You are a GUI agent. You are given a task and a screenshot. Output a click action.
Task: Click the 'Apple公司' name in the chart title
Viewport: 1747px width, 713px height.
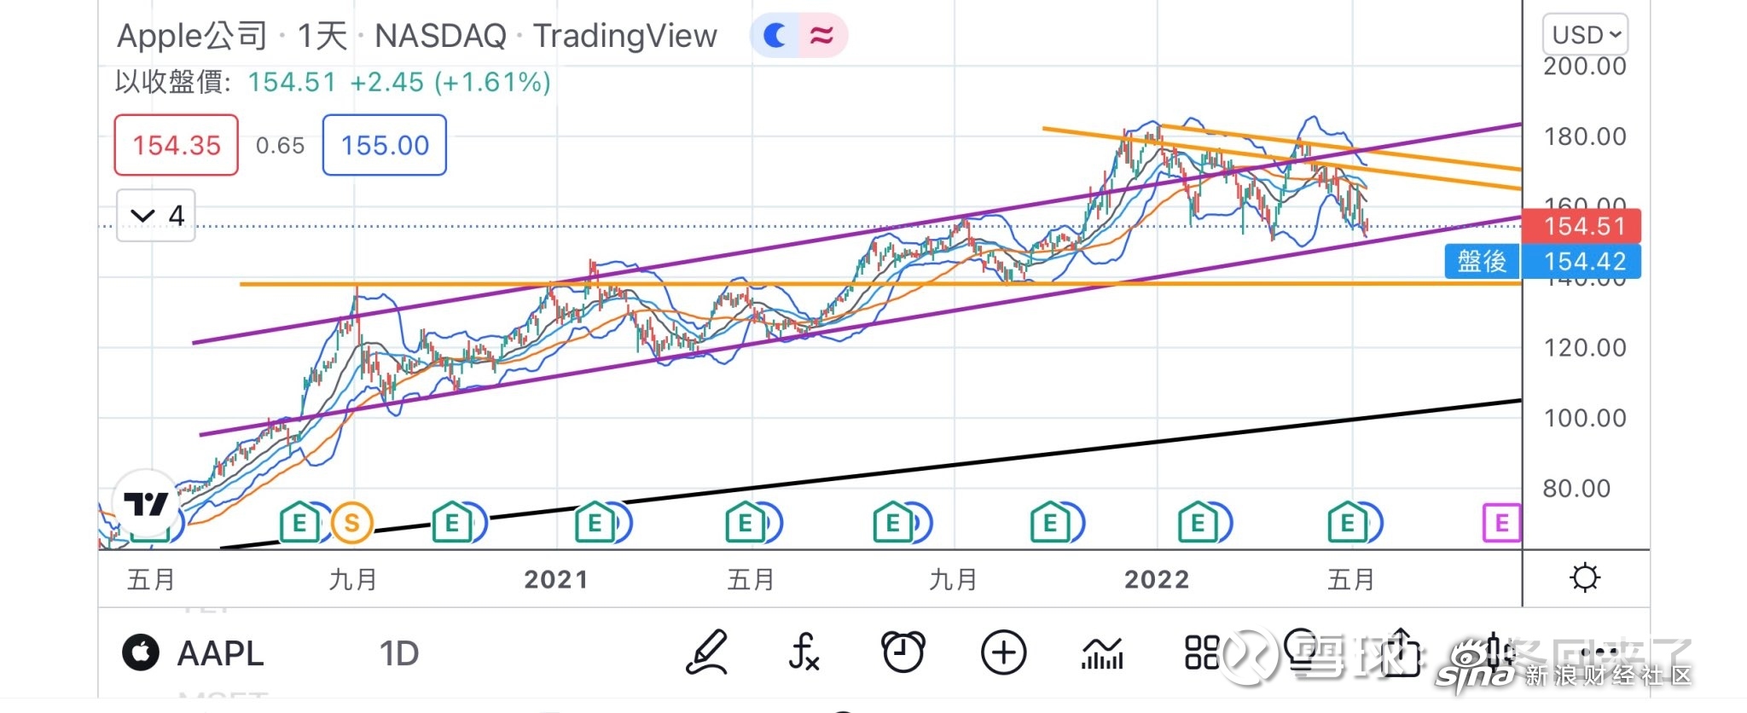tap(193, 36)
